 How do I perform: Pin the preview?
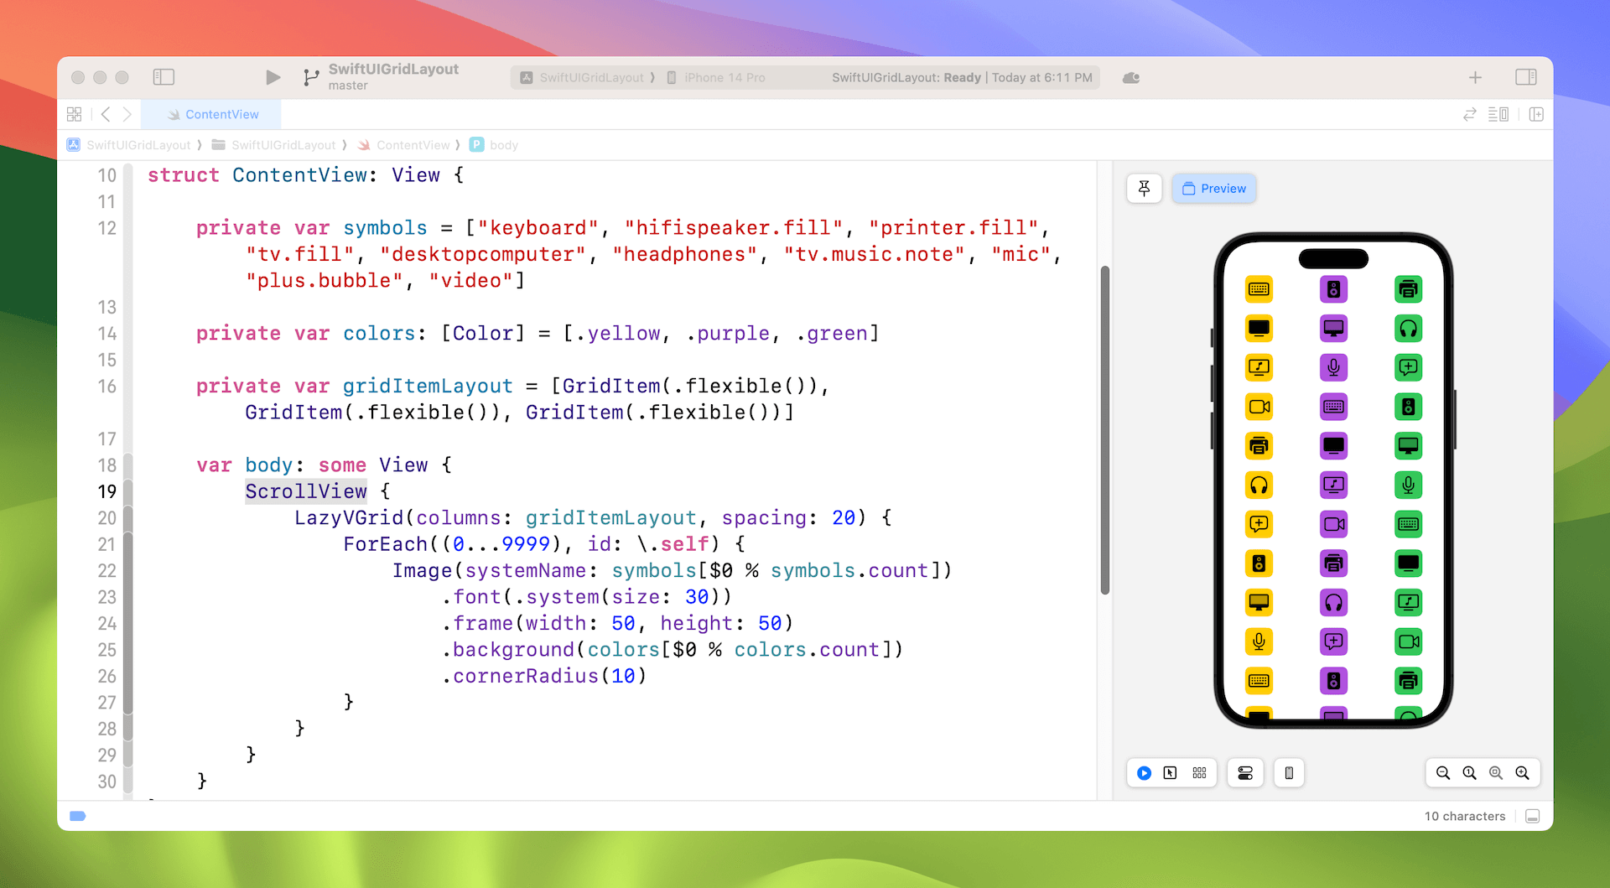[x=1145, y=189]
